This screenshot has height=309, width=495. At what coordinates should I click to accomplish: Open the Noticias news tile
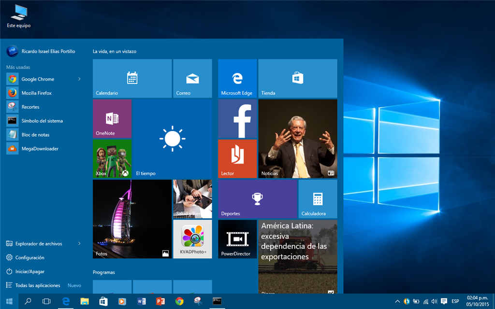[298, 139]
